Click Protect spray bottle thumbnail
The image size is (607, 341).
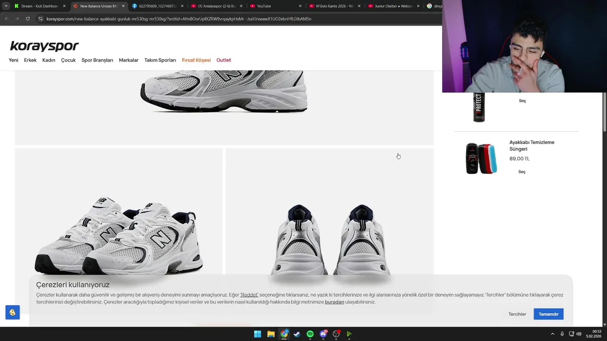point(479,108)
